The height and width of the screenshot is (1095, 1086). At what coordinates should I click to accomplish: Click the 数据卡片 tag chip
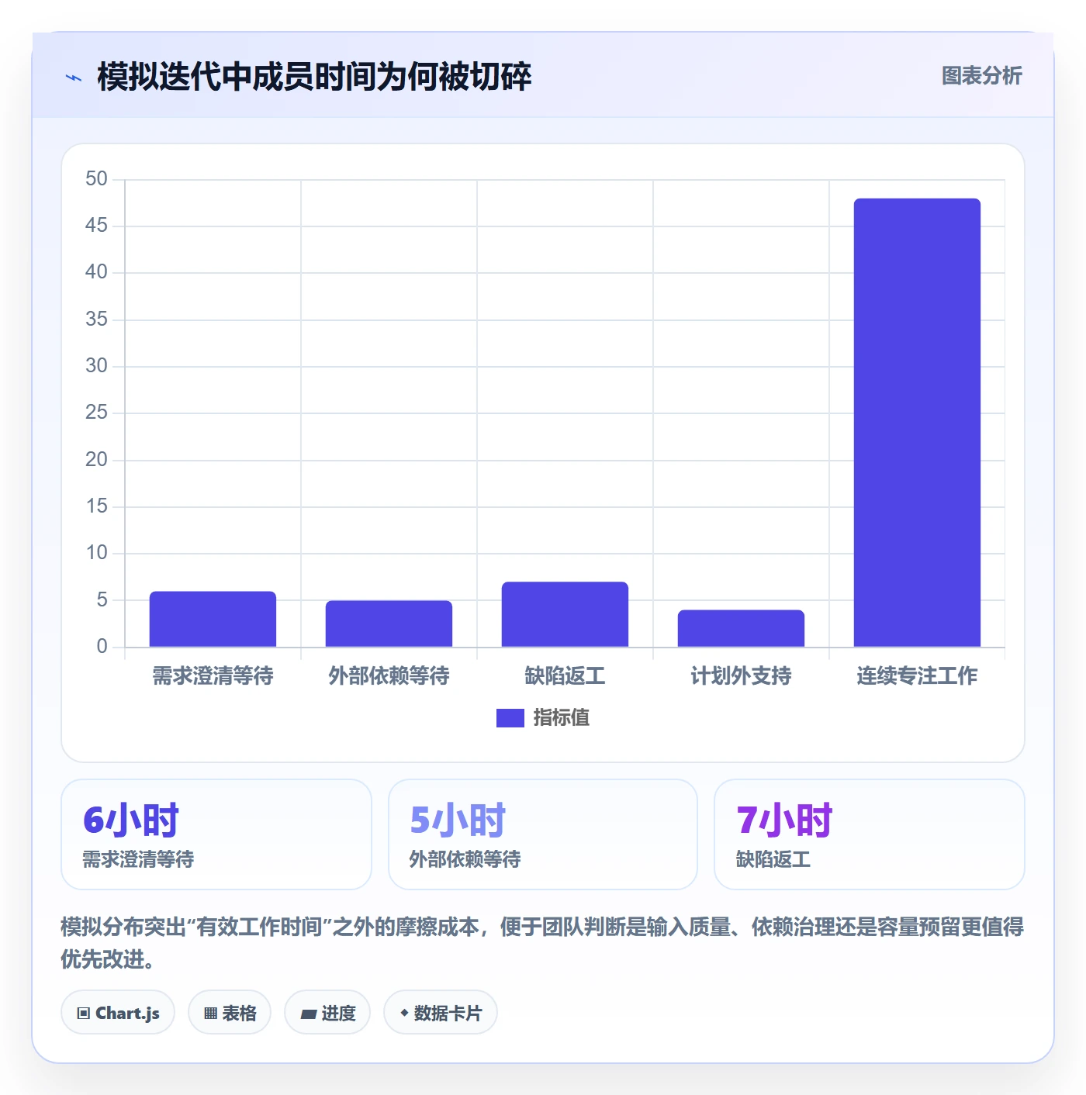click(441, 1013)
